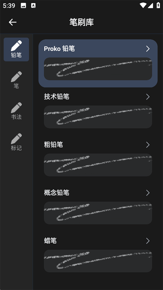Image resolution: width=163 pixels, height=290 pixels.
Task: Select the 蜡笔 stroke preview
Action: point(98,261)
